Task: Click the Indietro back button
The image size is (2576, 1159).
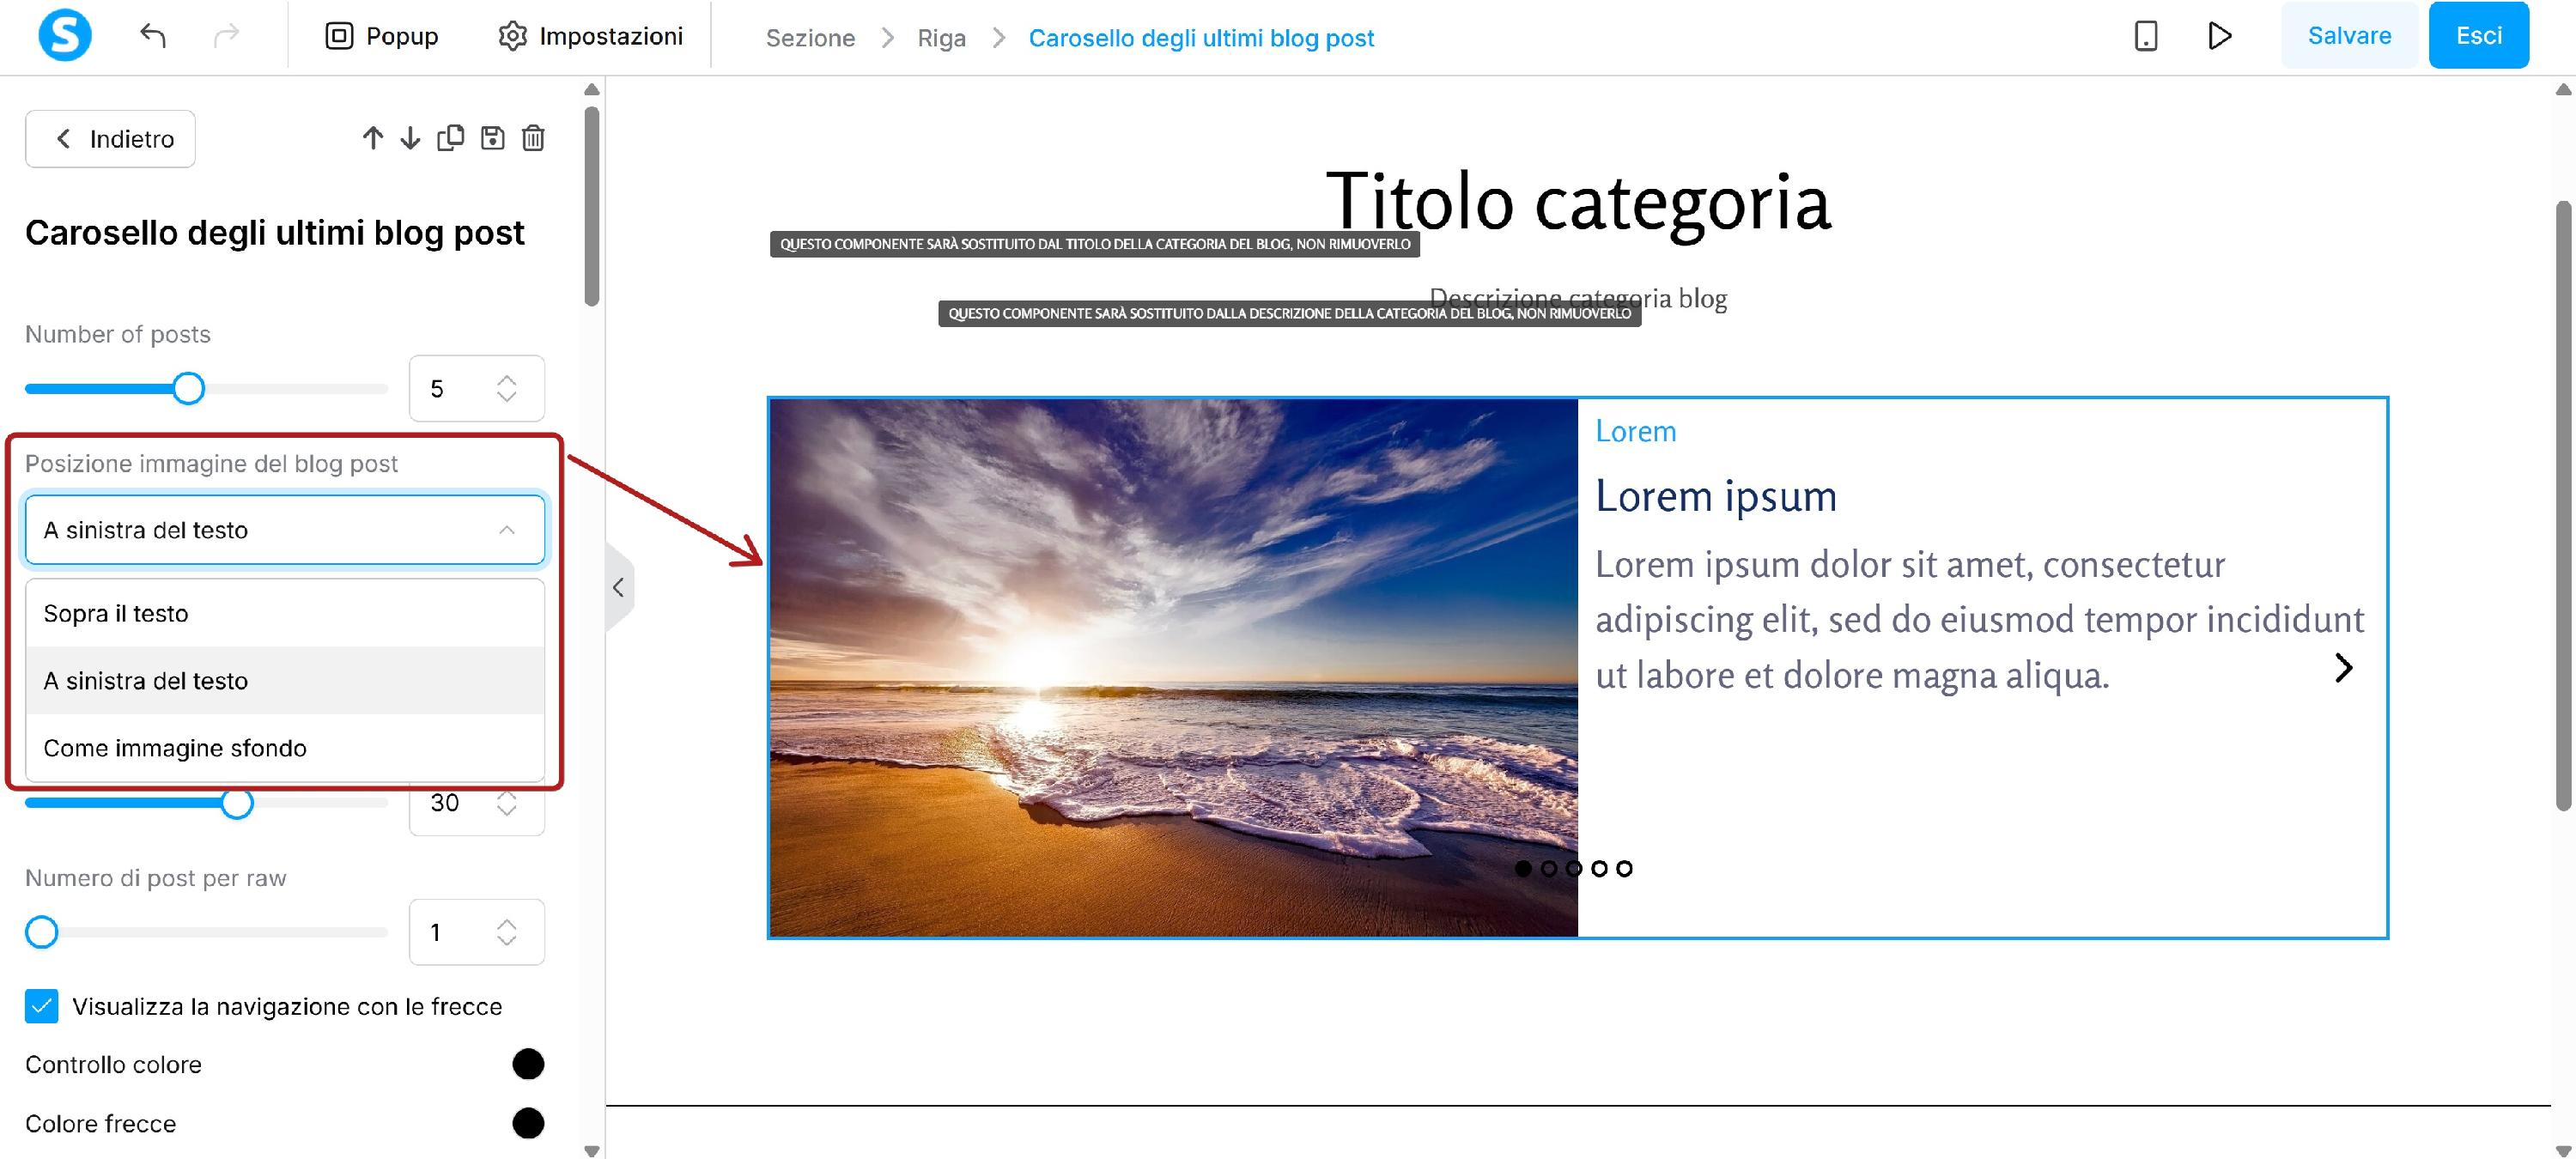Action: [x=110, y=139]
